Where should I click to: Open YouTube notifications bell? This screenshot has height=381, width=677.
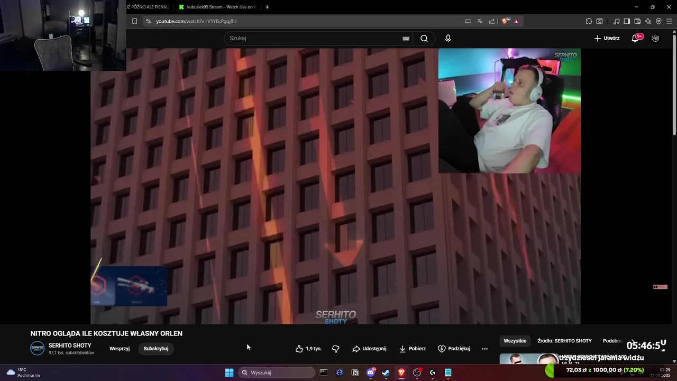(x=635, y=38)
